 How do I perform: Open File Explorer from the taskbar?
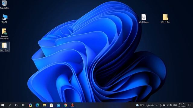(x=44, y=105)
